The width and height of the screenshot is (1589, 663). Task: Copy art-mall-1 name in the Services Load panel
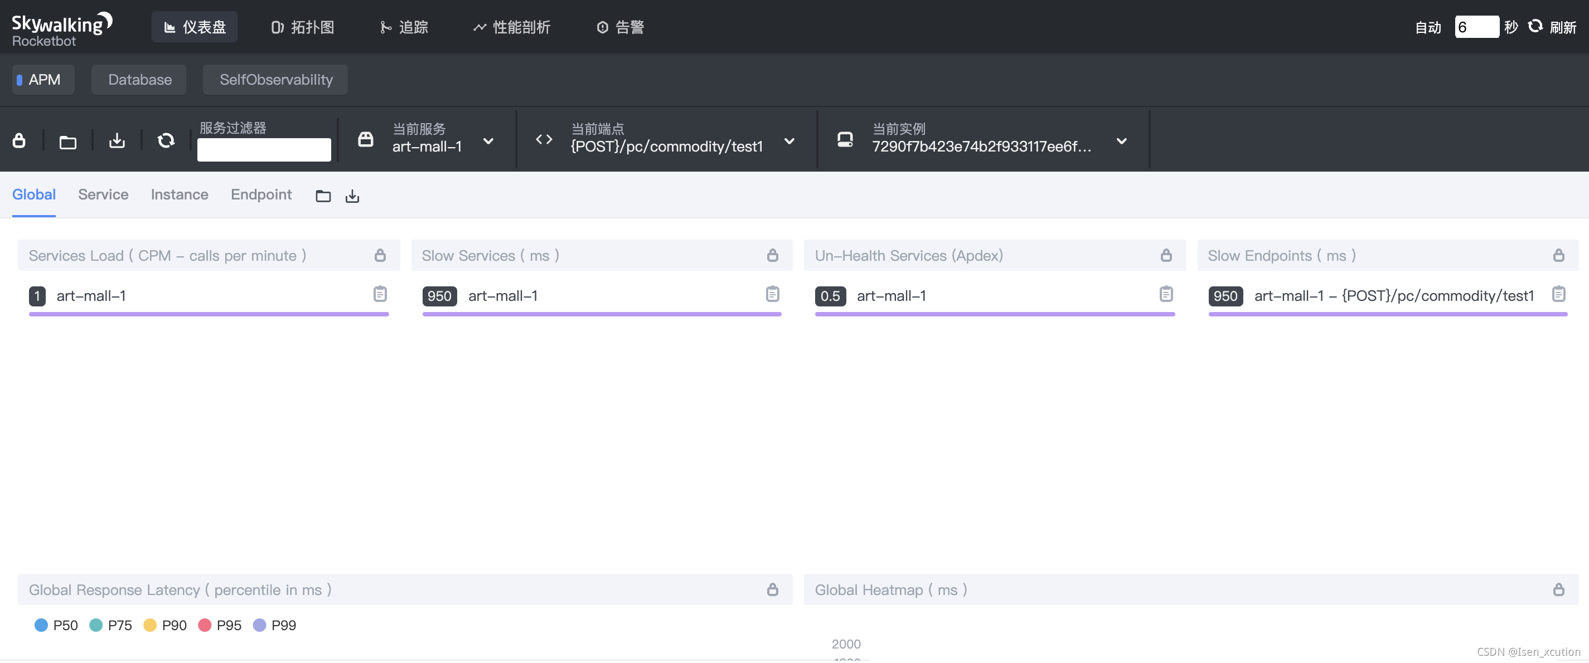[380, 294]
